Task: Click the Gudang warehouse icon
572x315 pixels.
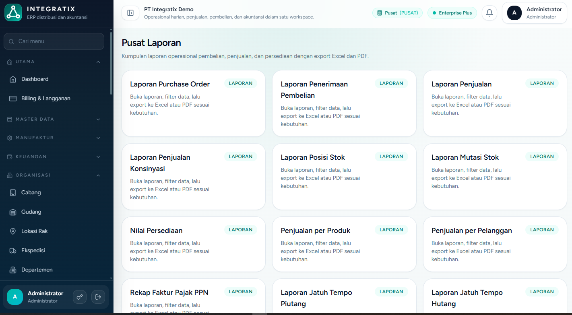Action: pos(13,212)
